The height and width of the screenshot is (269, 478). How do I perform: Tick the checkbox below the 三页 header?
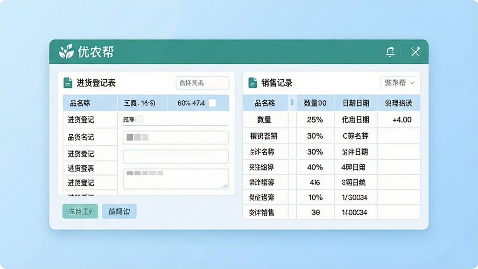tap(139, 119)
